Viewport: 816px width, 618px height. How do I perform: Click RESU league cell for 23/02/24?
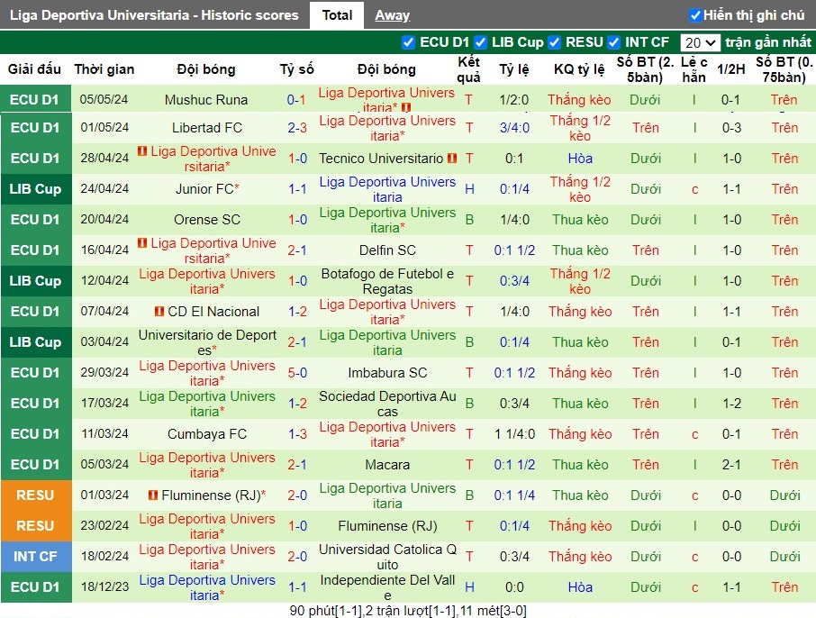point(35,526)
